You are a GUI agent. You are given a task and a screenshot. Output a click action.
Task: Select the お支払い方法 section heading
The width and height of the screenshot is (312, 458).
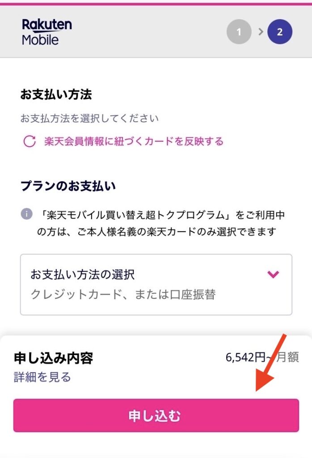56,94
